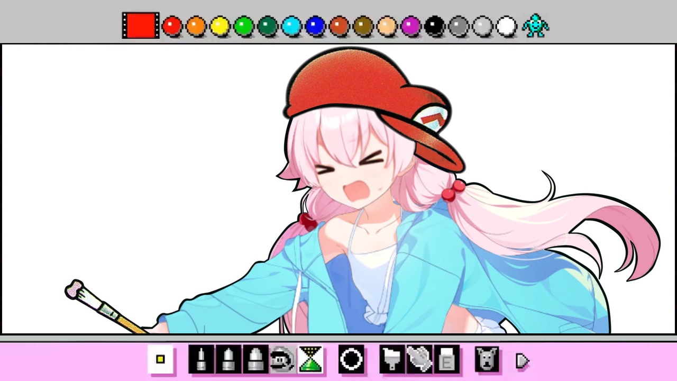This screenshot has height=381, width=677.
Task: Choose the grabbing hand copy tool
Action: click(x=420, y=360)
